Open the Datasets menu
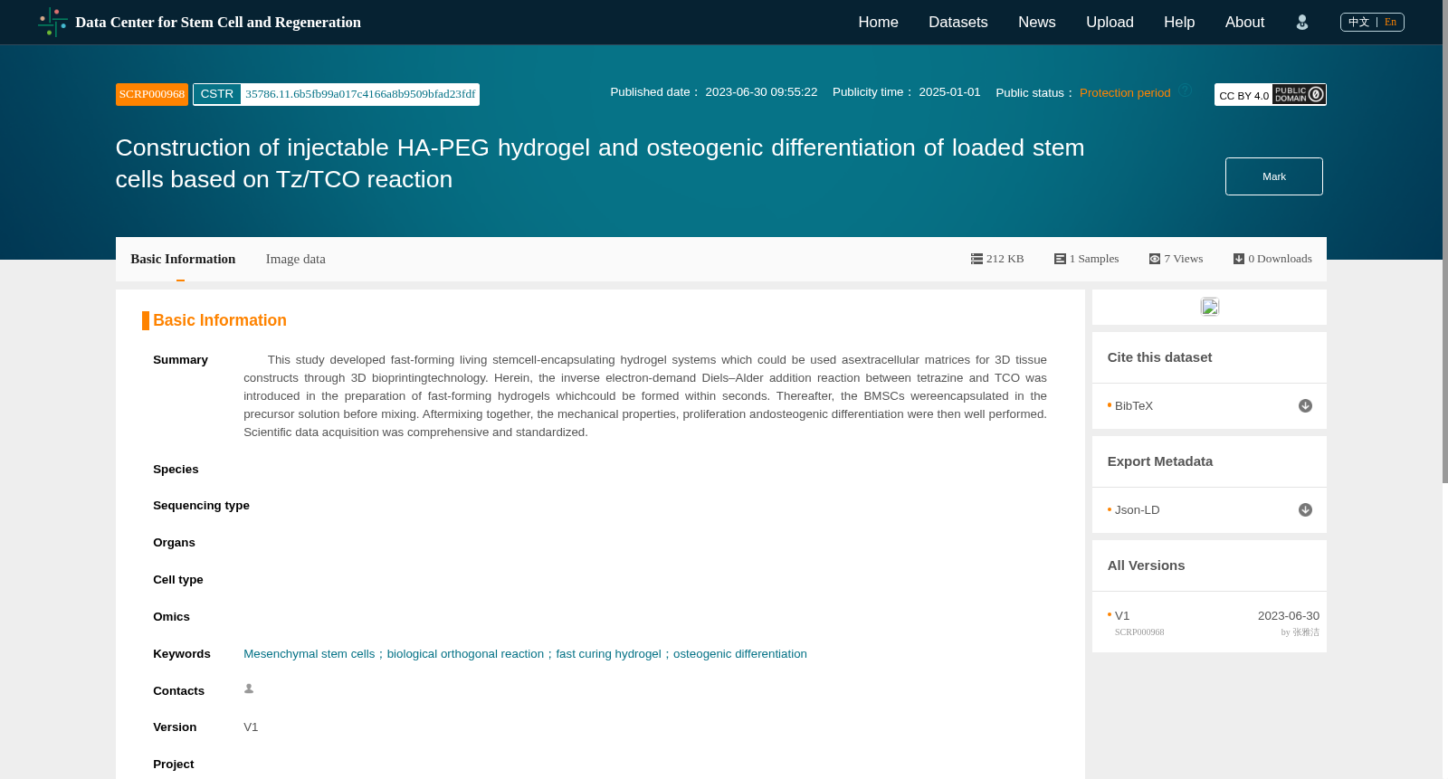This screenshot has height=779, width=1448. pos(957,22)
